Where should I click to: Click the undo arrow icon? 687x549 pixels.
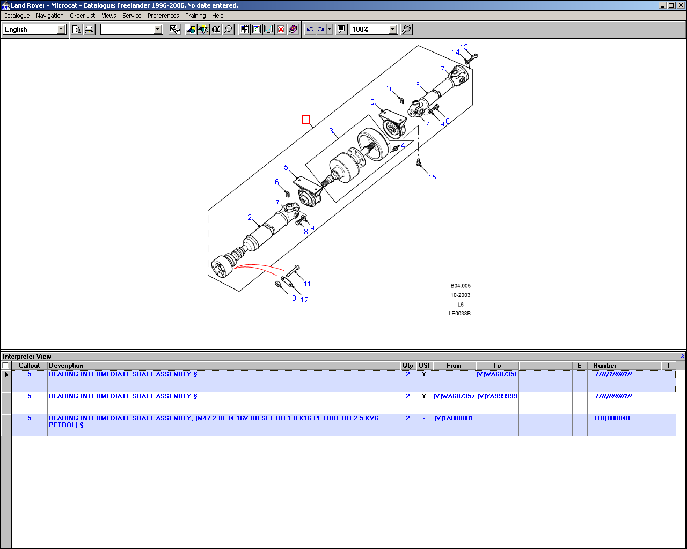(310, 29)
